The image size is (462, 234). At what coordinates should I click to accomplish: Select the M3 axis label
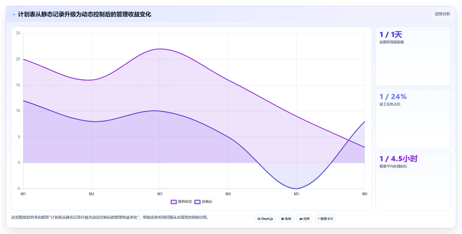pyautogui.click(x=160, y=194)
